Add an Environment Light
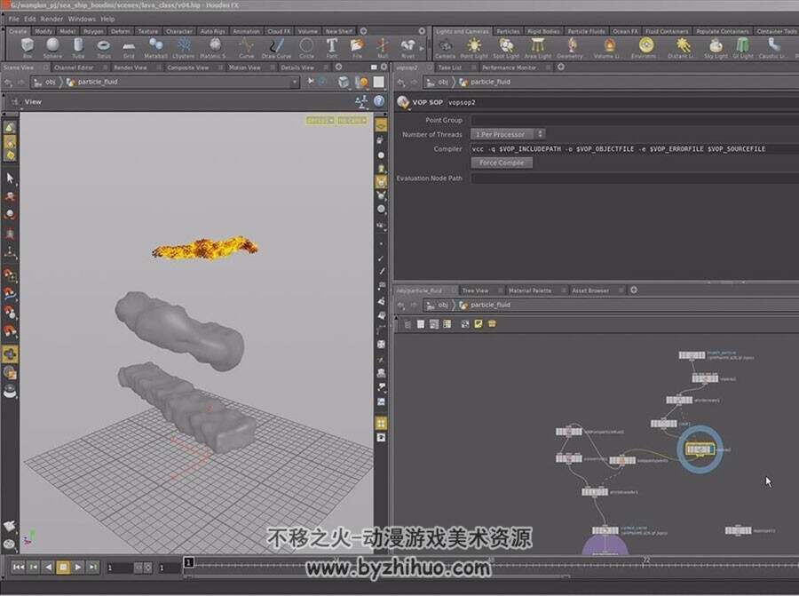Image resolution: width=799 pixels, height=596 pixels. tap(645, 48)
